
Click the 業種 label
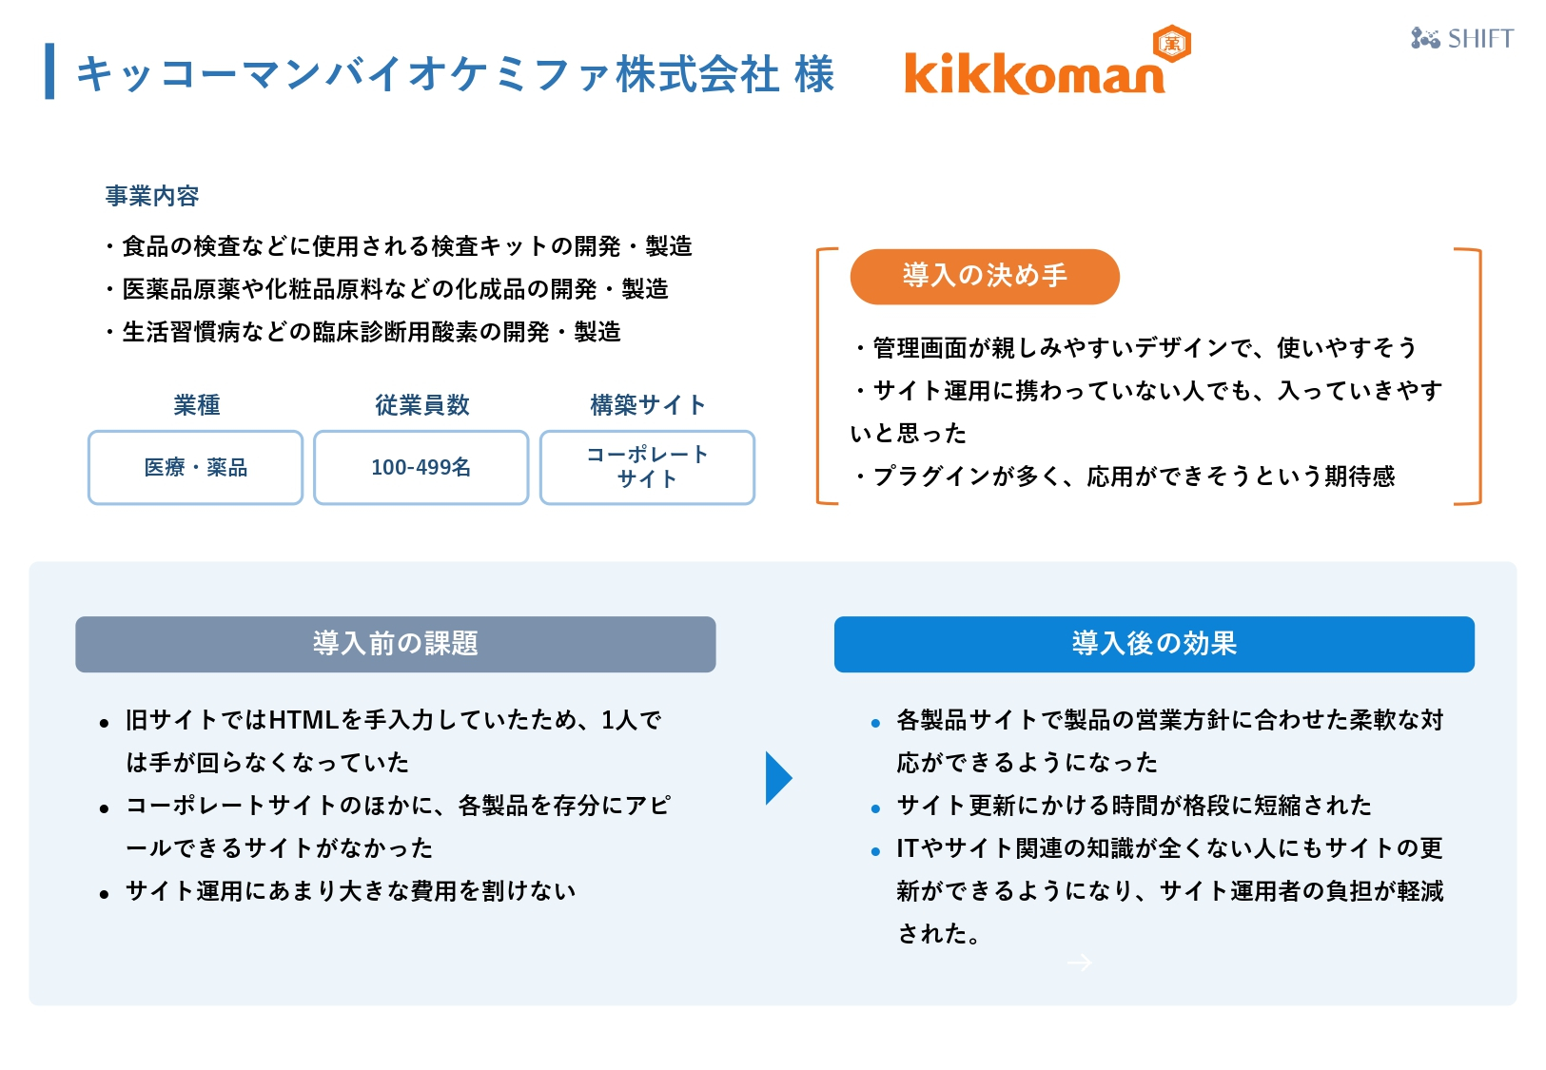click(x=197, y=405)
